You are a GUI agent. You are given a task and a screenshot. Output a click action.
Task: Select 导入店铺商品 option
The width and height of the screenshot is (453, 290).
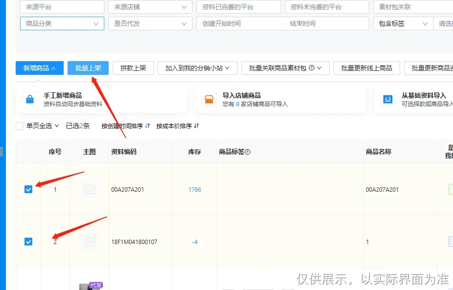coord(280,99)
